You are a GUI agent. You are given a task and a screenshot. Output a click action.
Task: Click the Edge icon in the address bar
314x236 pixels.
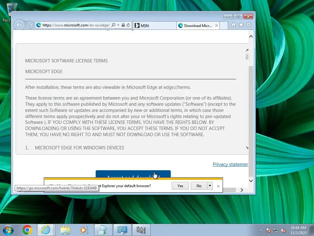tap(39, 25)
